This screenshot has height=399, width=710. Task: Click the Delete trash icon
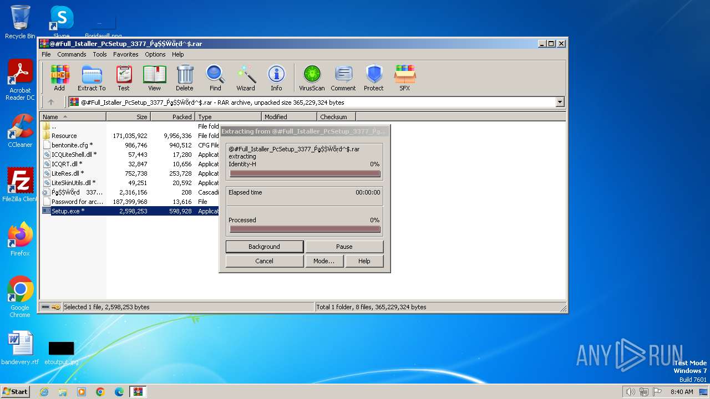(x=185, y=78)
